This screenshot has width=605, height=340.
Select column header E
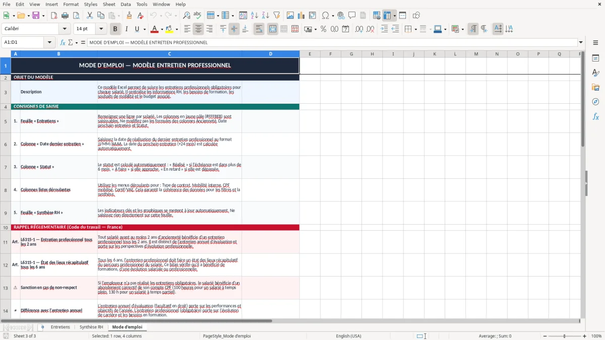tap(310, 54)
